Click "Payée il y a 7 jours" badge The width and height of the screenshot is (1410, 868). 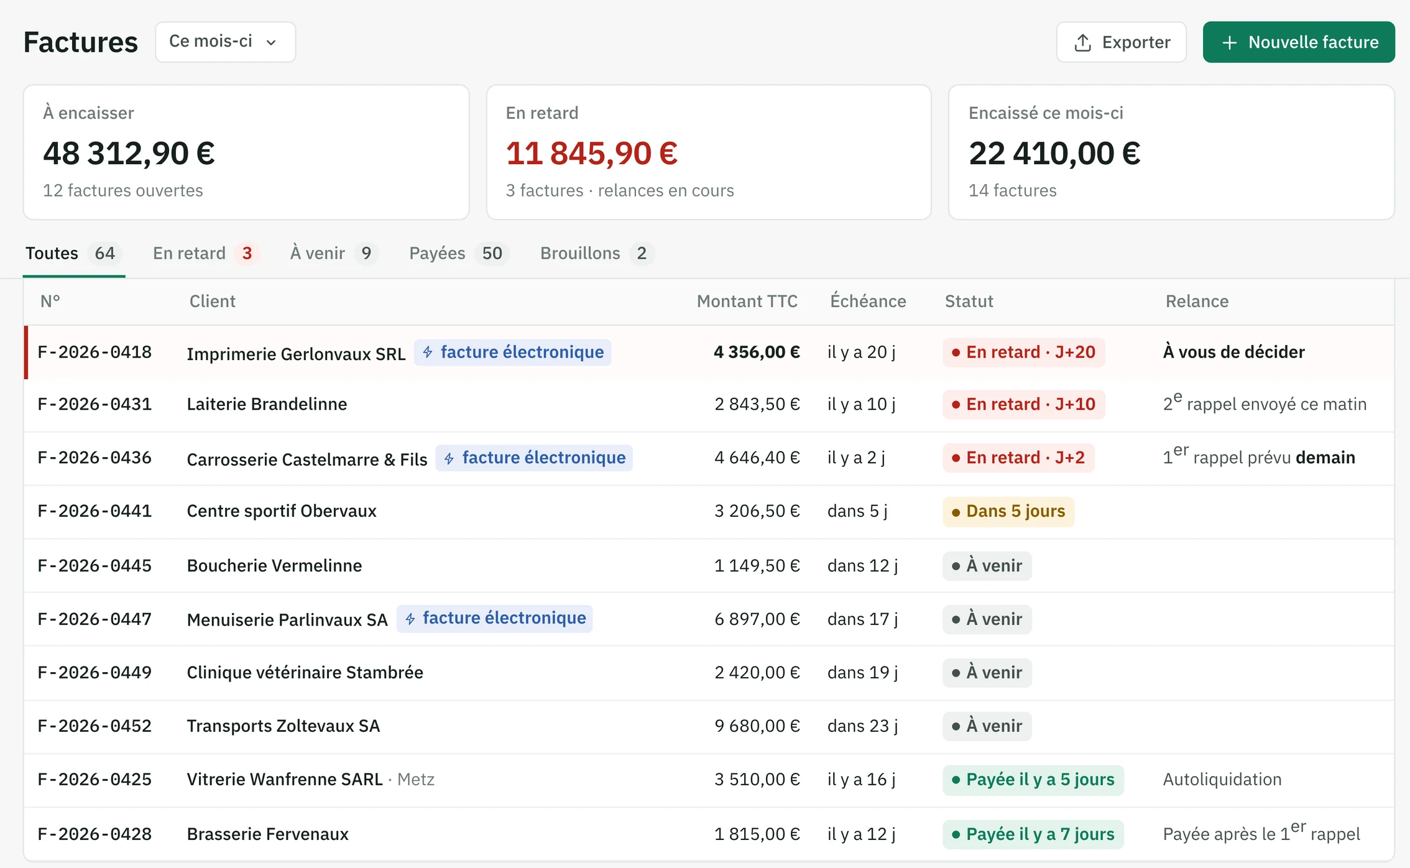click(1033, 835)
